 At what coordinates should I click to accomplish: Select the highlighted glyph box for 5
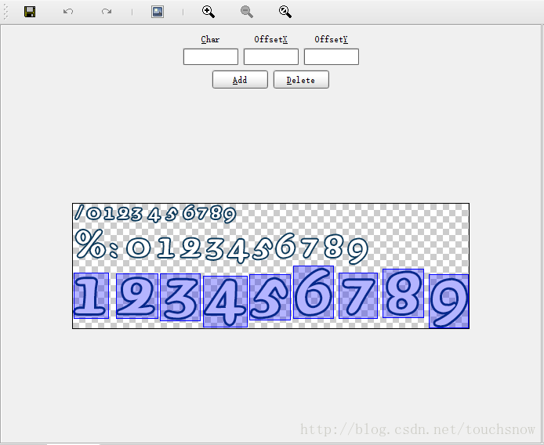270,297
